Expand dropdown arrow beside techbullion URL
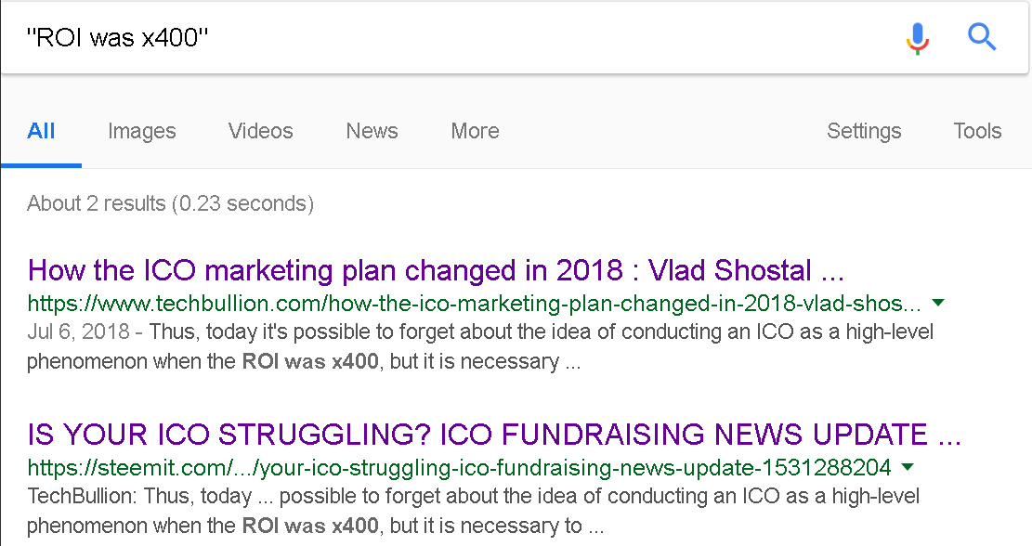 [938, 303]
